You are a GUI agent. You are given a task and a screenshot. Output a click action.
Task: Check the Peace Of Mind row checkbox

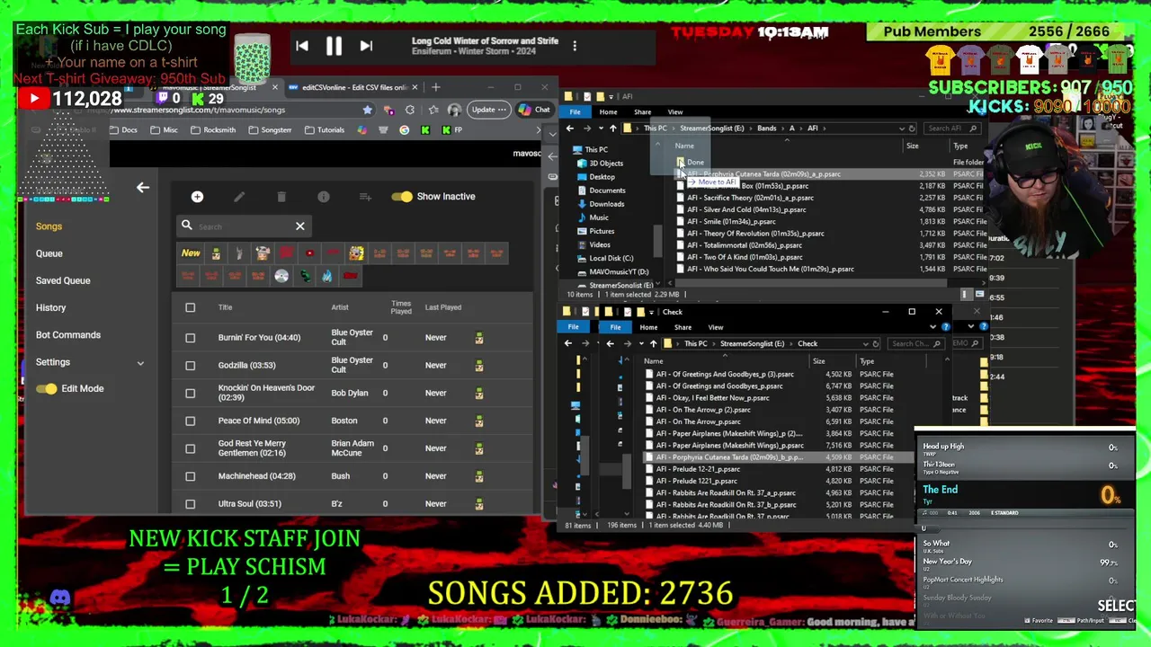[x=190, y=421]
